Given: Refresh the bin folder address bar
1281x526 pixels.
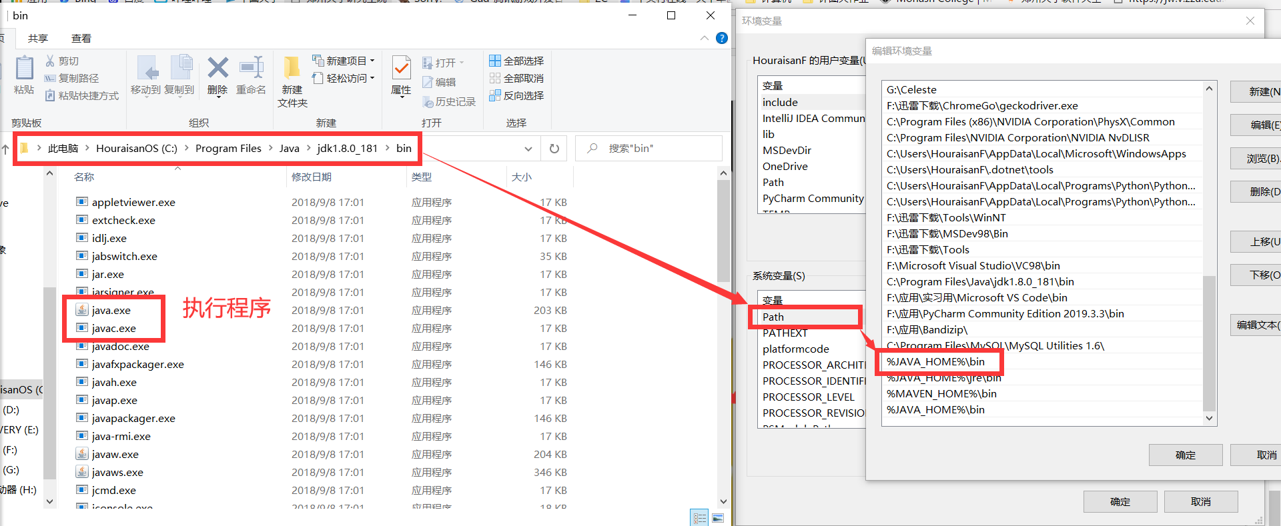Looking at the screenshot, I should (554, 149).
